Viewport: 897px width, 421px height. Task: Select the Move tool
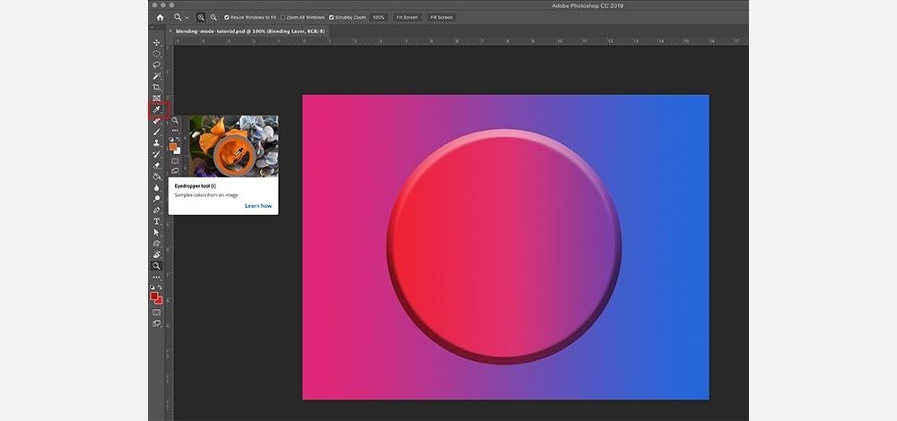coord(156,43)
